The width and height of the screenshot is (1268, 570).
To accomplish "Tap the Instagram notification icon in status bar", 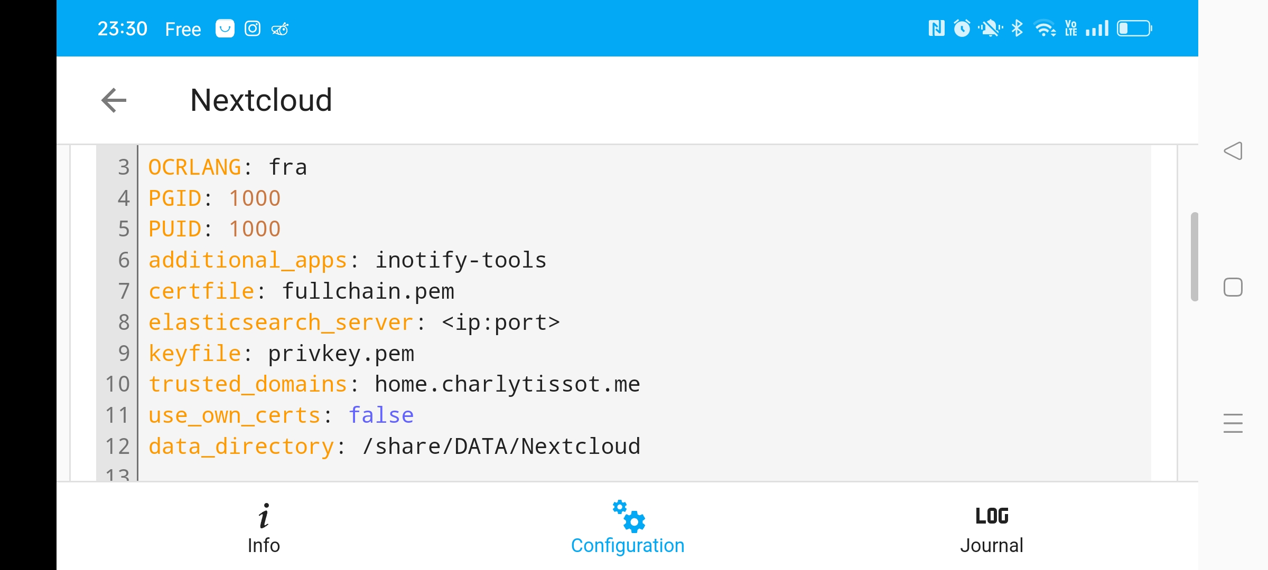I will (253, 28).
